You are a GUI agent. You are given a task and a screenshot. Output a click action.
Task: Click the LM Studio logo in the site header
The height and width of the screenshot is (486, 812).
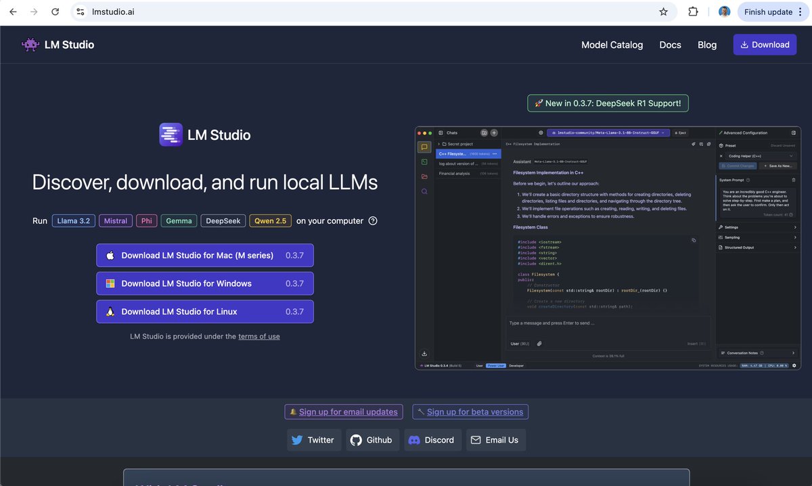58,45
